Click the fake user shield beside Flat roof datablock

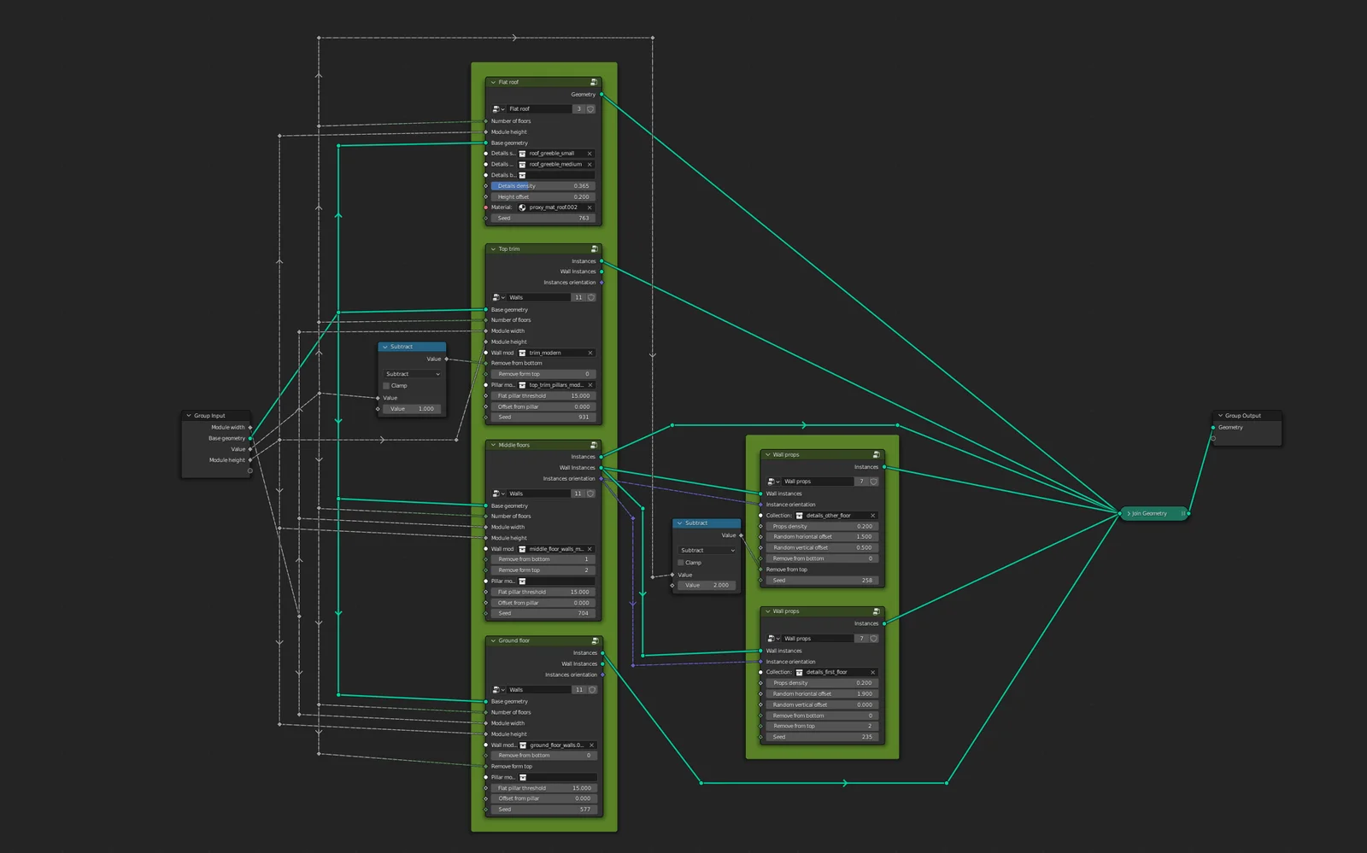(x=591, y=109)
